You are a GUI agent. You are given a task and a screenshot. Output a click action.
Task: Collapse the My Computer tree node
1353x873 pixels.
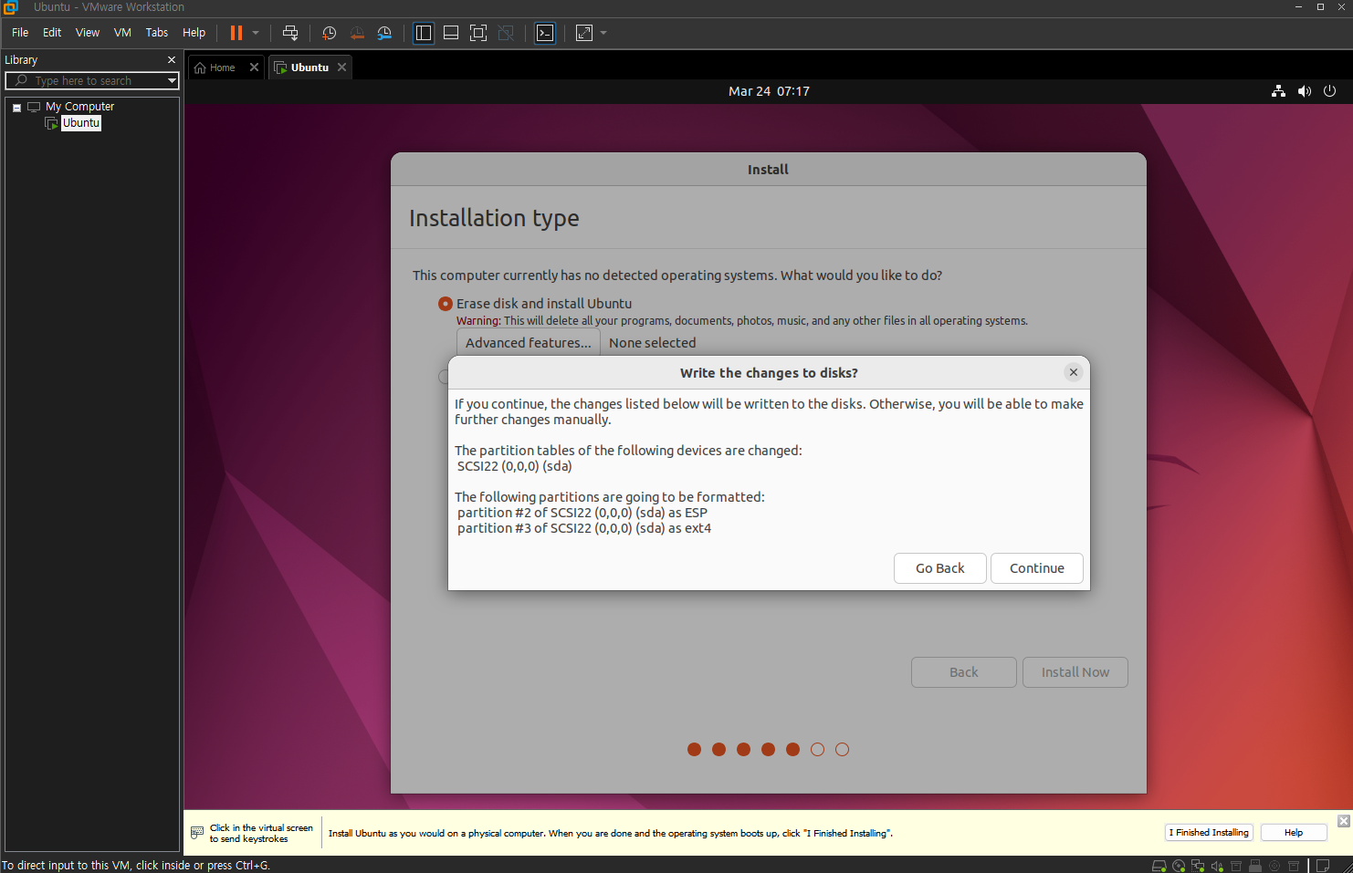coord(16,108)
